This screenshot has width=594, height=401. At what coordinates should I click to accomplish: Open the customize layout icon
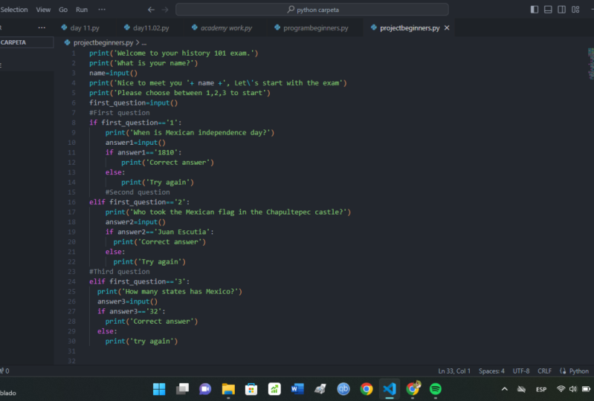coord(575,10)
